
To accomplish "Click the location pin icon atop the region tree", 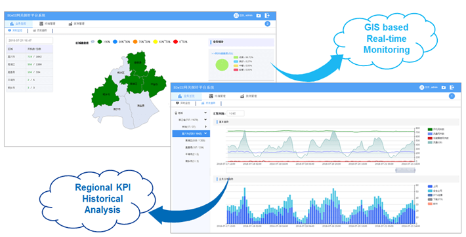I will click(x=176, y=113).
